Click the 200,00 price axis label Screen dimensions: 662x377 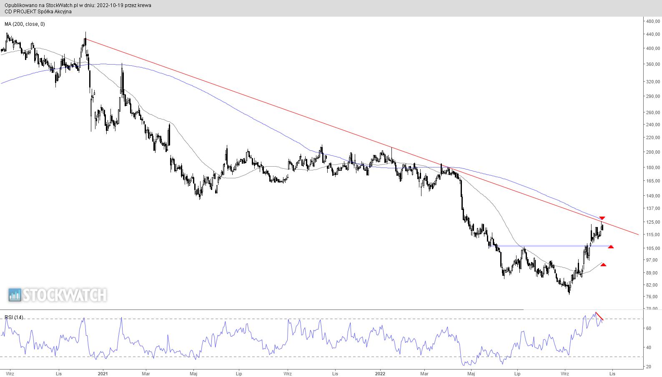click(653, 152)
